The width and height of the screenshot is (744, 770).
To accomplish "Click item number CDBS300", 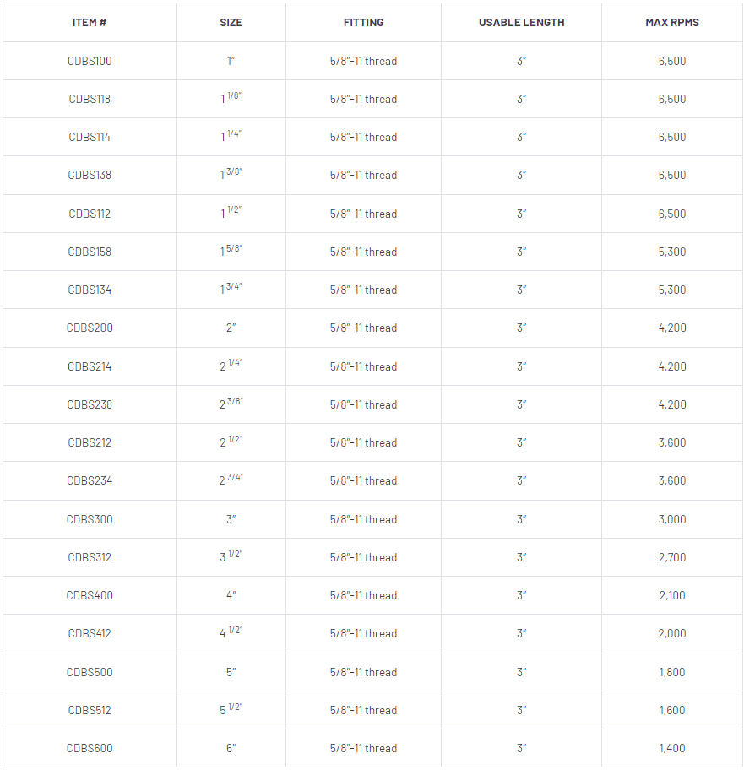I will tap(90, 519).
